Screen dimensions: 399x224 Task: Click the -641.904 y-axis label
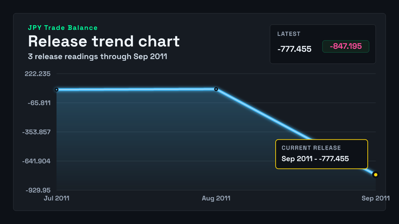tap(36, 161)
